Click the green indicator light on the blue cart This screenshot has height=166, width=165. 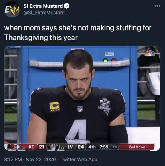pyautogui.click(x=105, y=60)
